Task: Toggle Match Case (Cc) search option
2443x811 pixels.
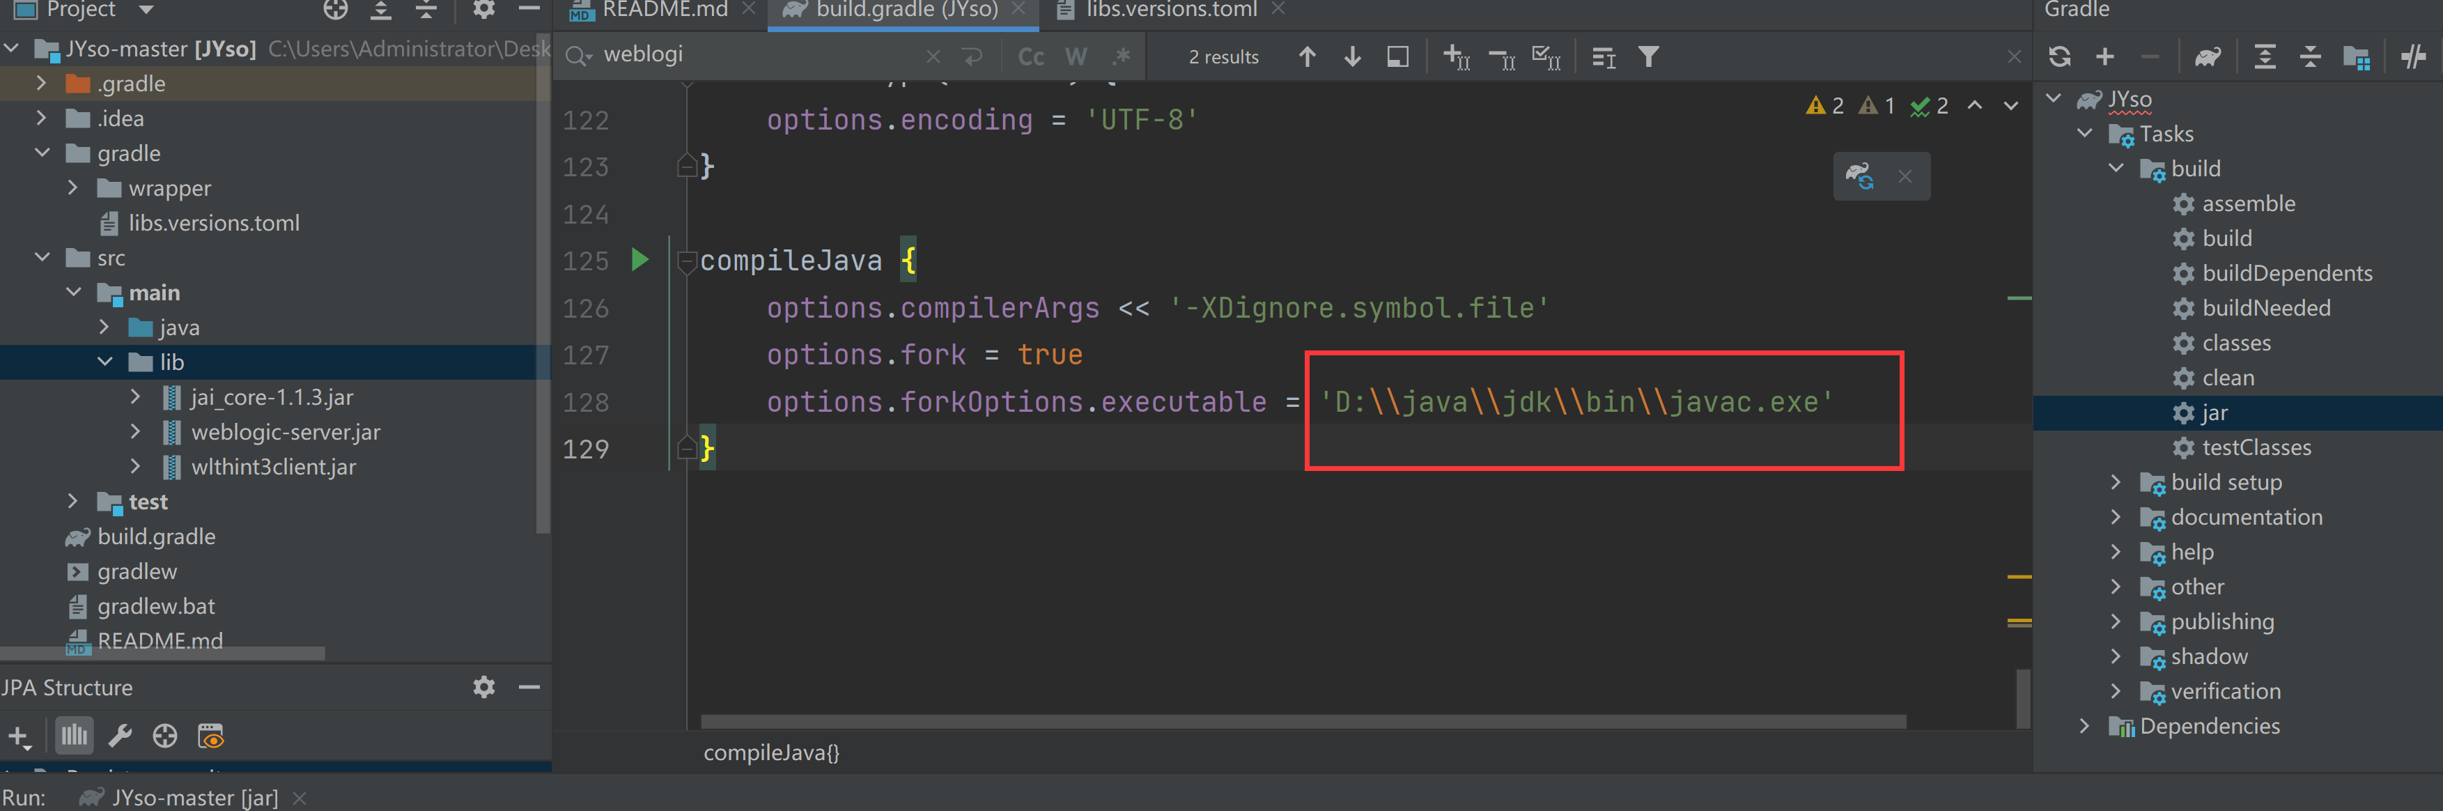Action: (1031, 57)
